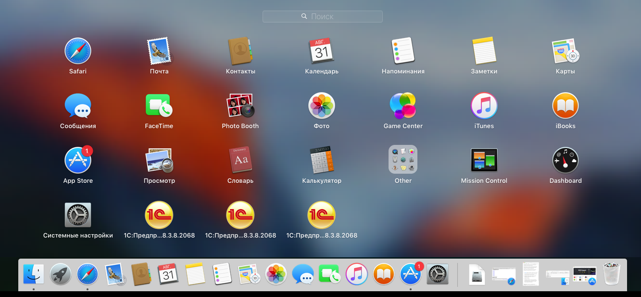
Task: Click Finder in the Dock
Action: coord(34,274)
